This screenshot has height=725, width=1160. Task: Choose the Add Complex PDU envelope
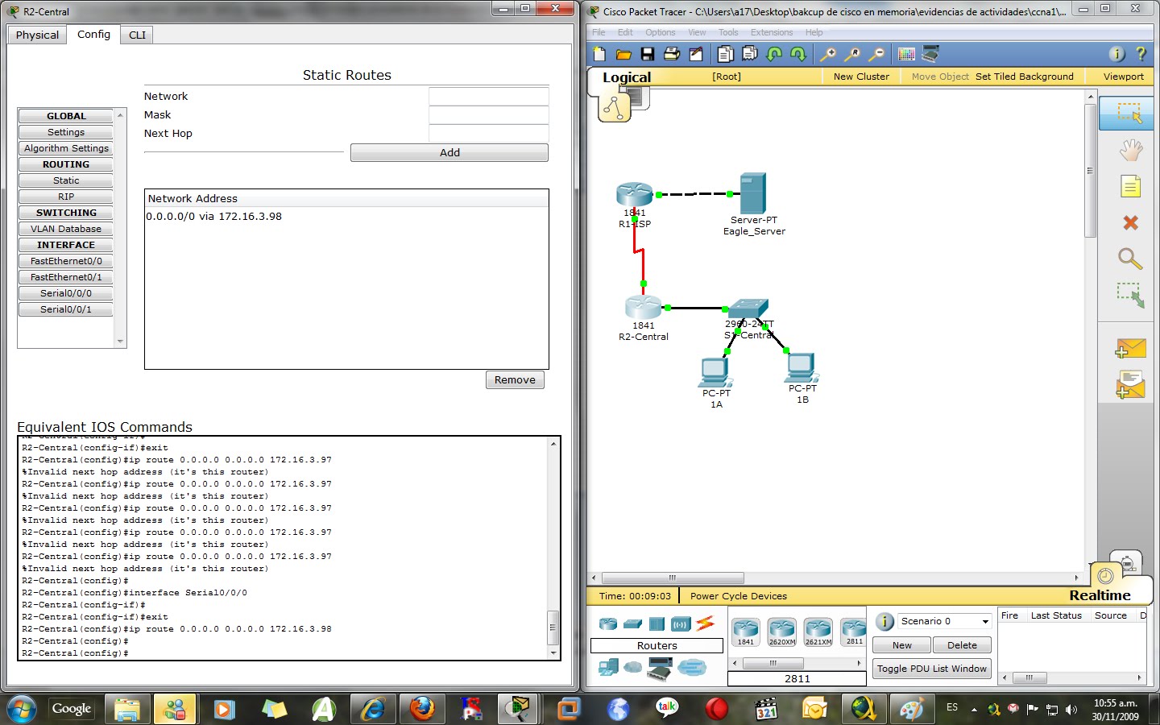(1130, 384)
